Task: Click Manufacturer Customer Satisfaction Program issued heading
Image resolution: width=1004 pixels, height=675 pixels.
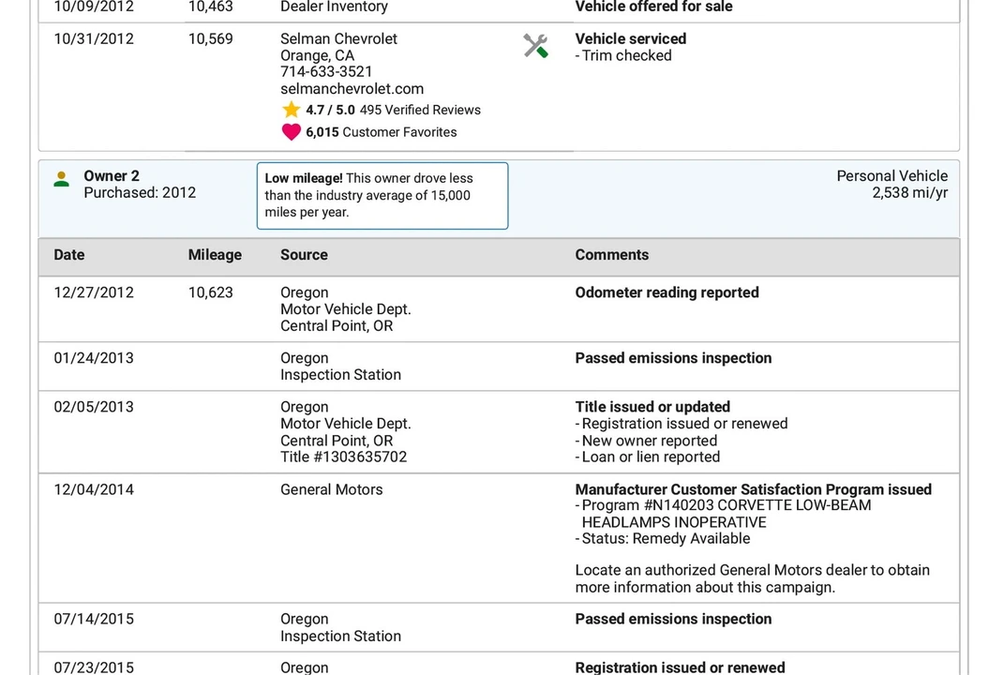Action: click(x=753, y=490)
